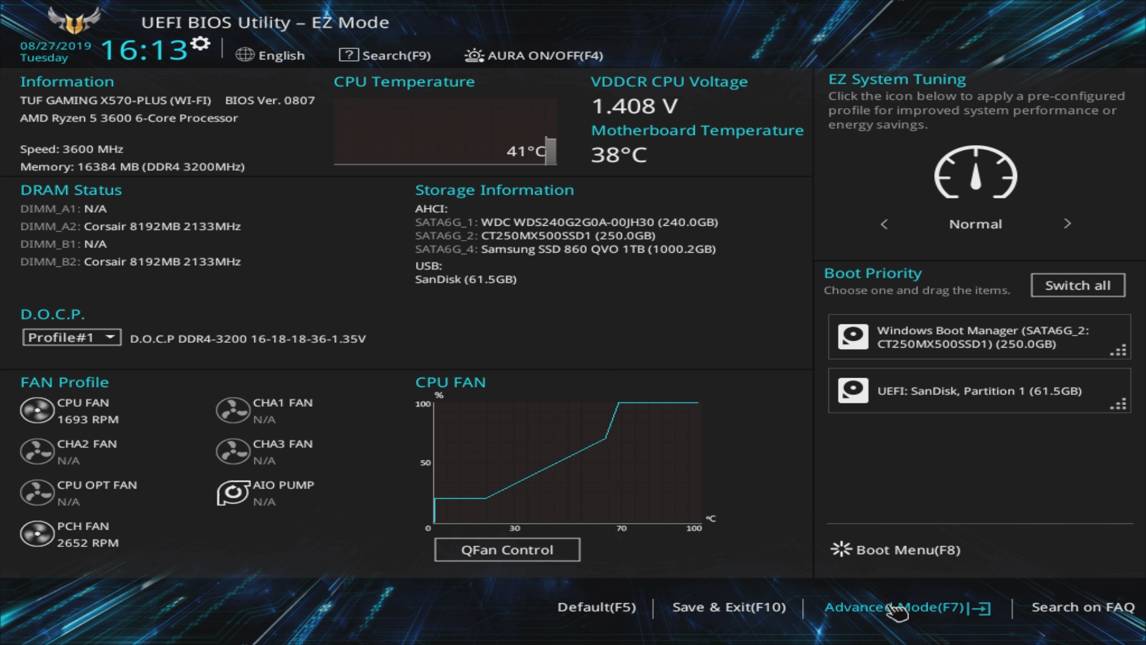Select Windows Boot Manager boot entry
The image size is (1146, 645).
pyautogui.click(x=979, y=337)
